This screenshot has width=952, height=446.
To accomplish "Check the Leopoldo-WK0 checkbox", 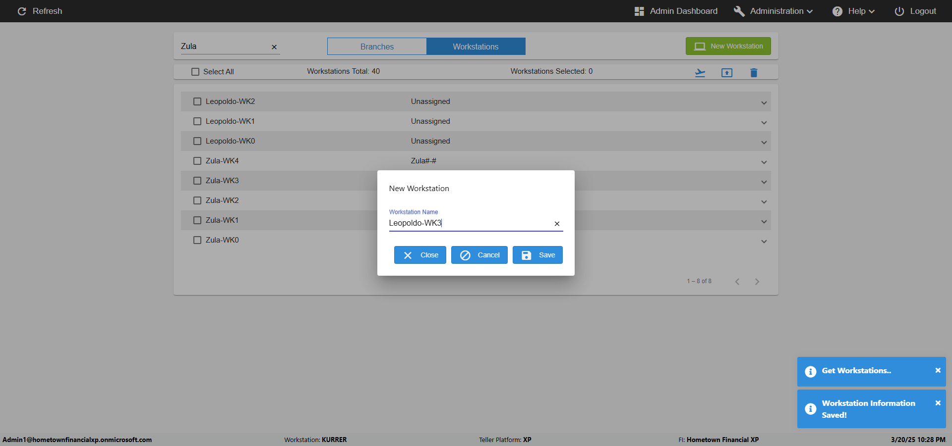I will (x=197, y=141).
